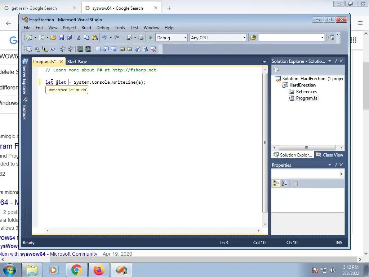Click the Save All icon
The width and height of the screenshot is (369, 277).
[x=69, y=38]
